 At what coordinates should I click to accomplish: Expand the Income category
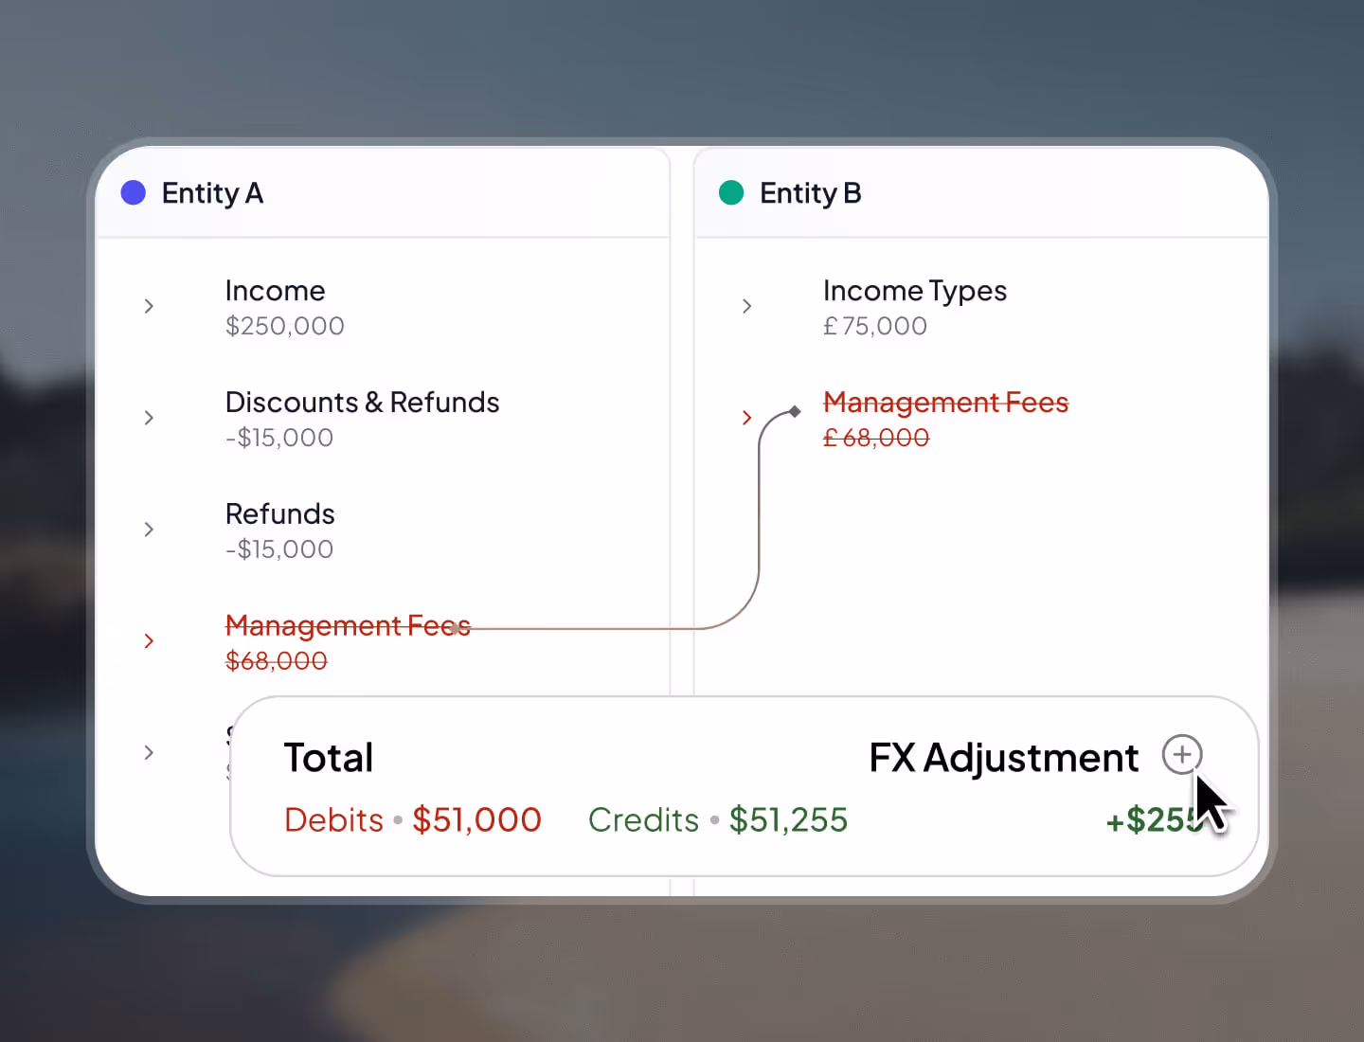click(149, 306)
